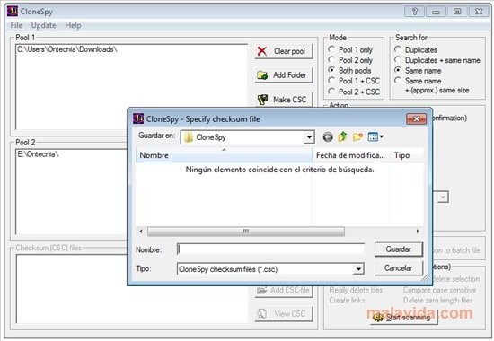Click the CloneSpy app icon in main title bar
The height and width of the screenshot is (341, 494).
(13, 12)
